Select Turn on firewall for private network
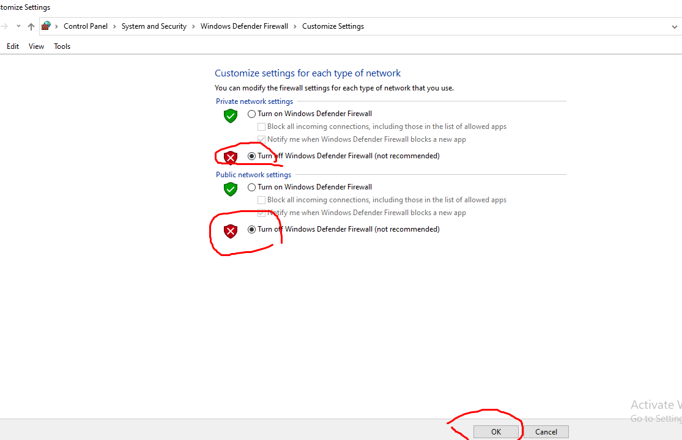 click(251, 114)
